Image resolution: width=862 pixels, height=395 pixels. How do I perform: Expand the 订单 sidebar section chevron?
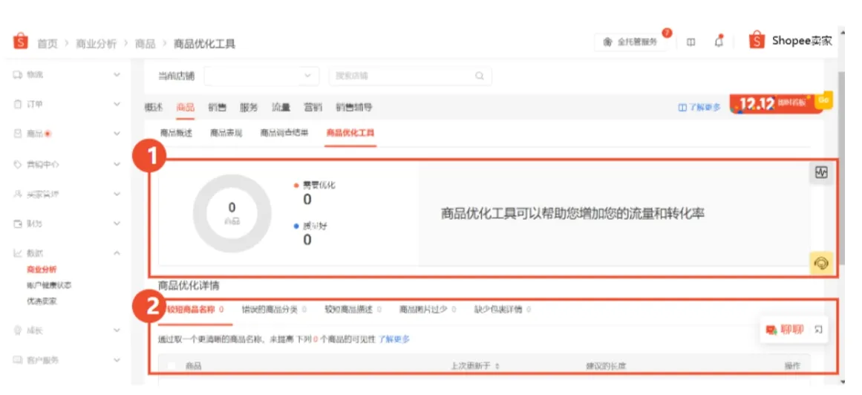[117, 103]
